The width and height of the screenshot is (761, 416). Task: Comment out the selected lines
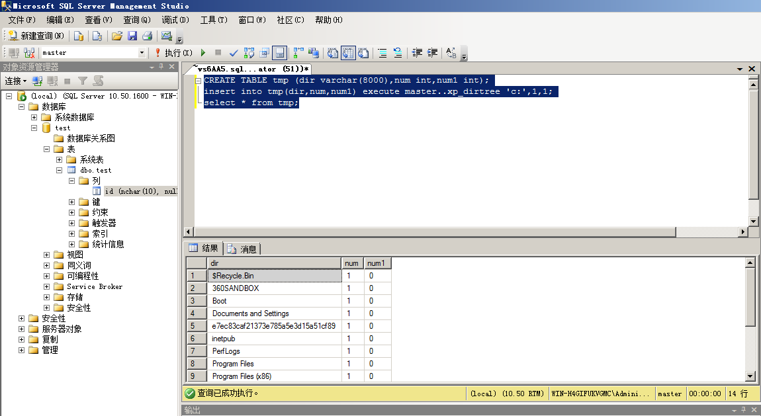pos(382,53)
